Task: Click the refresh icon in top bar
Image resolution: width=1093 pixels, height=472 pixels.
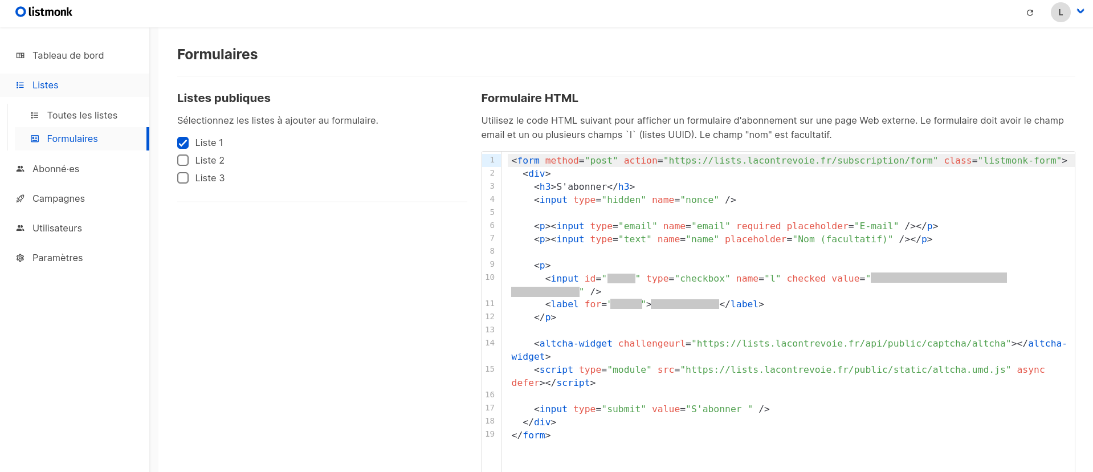Action: 1029,13
